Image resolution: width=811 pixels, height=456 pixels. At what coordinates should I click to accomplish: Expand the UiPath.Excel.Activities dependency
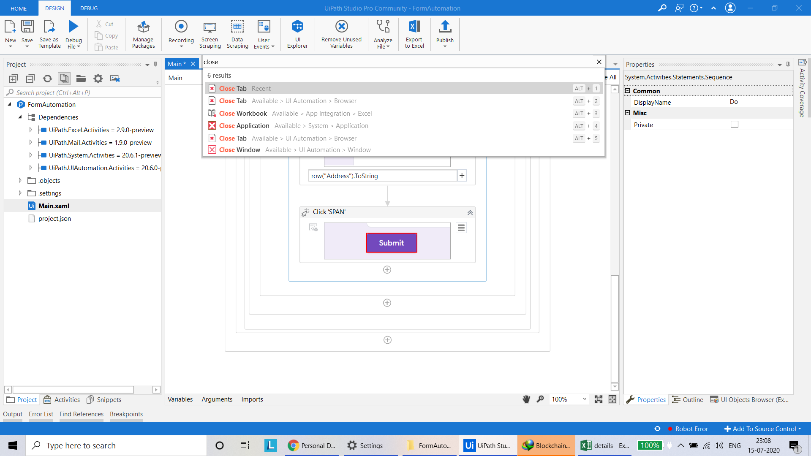click(30, 130)
